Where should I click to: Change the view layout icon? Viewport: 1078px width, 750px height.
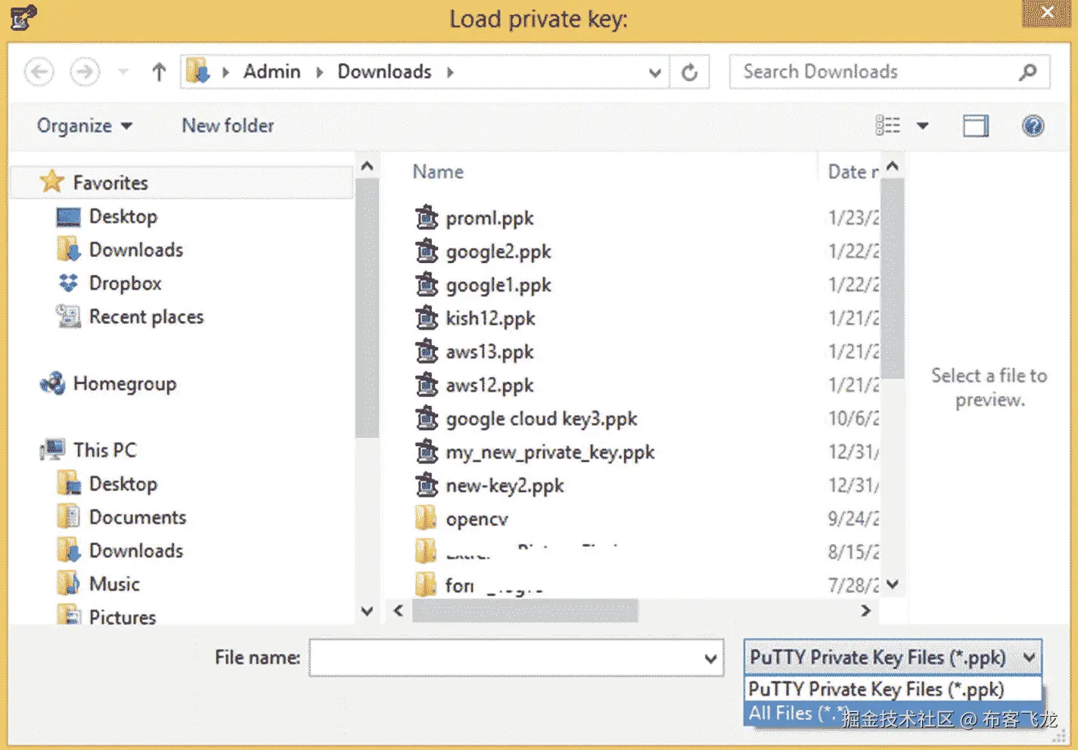pos(888,126)
